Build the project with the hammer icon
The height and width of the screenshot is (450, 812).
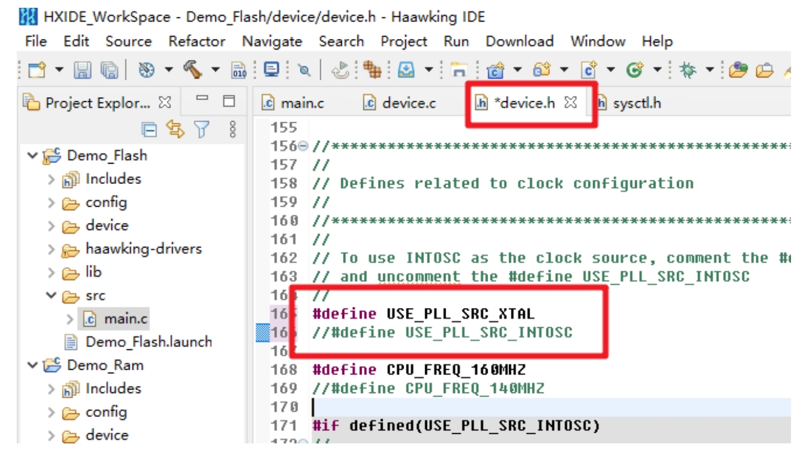193,70
